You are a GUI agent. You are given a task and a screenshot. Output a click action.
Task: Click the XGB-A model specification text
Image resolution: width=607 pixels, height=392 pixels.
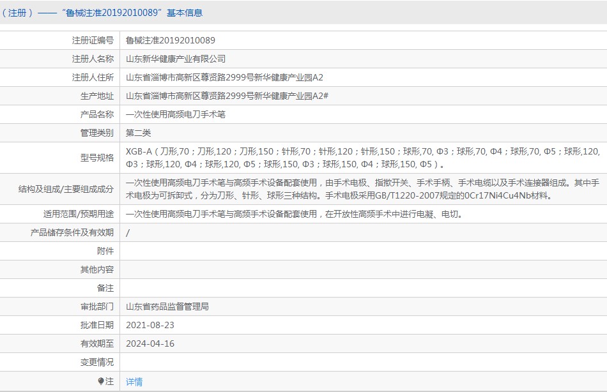(363, 158)
